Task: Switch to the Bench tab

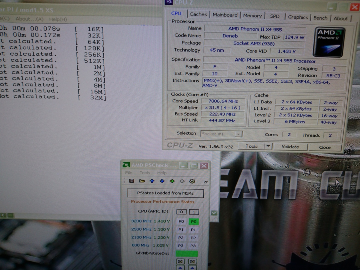Action: pos(320,18)
